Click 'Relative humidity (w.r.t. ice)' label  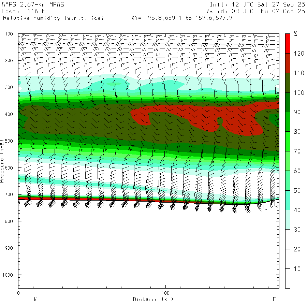[x=53, y=18]
